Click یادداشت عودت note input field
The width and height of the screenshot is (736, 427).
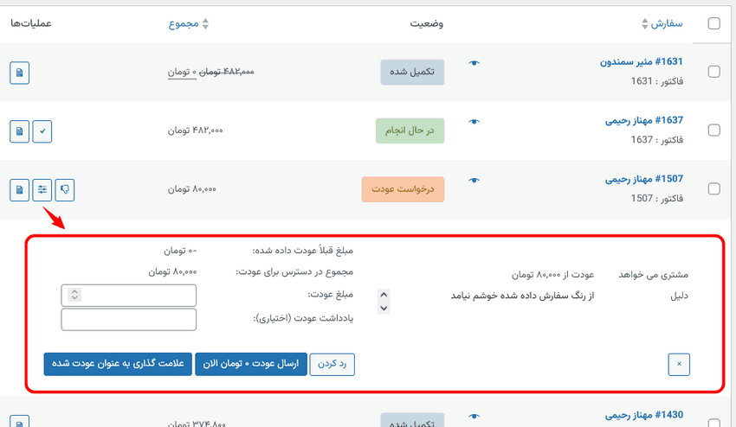(129, 319)
